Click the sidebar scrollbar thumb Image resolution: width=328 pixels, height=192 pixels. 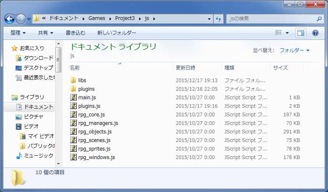click(x=58, y=60)
